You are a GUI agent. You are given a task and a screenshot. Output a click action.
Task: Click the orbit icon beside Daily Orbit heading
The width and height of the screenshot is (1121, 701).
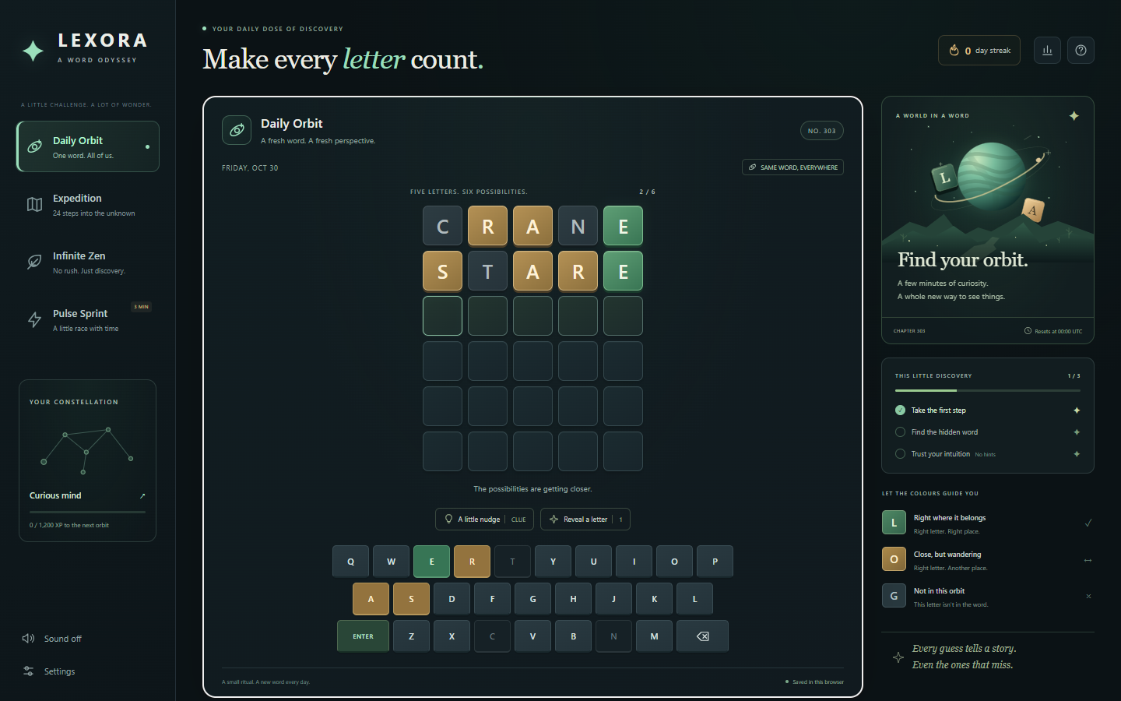point(237,130)
